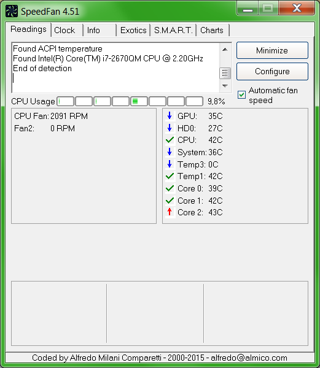Click the green checkmark beside Temp1
Image resolution: width=320 pixels, height=368 pixels.
(x=170, y=176)
